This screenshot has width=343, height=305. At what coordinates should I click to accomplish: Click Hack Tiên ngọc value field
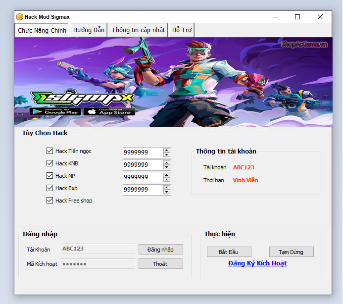click(x=143, y=152)
